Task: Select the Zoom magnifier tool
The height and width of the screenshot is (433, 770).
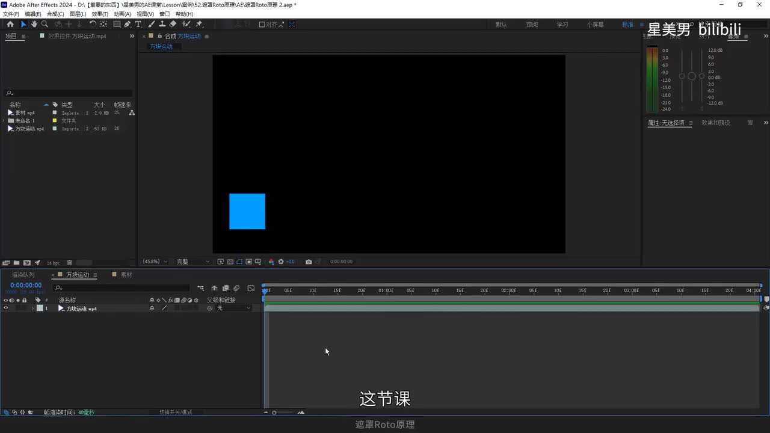Action: (45, 25)
